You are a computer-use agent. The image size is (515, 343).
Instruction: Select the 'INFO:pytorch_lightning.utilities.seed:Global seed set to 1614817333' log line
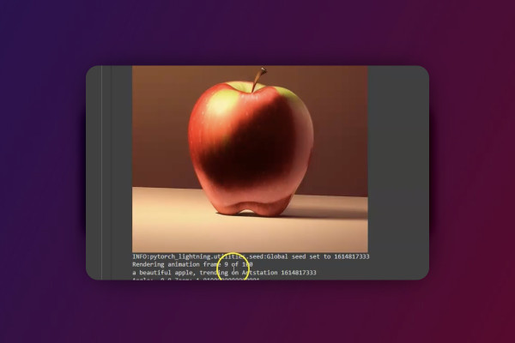pos(251,256)
